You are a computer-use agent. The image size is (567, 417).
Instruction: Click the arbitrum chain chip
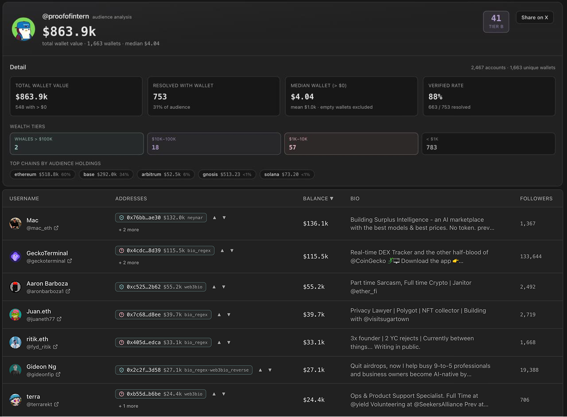[166, 175]
